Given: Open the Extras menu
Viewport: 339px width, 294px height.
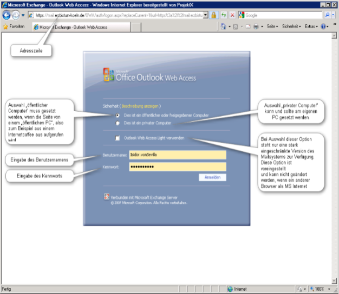Looking at the screenshot, I should (x=311, y=27).
